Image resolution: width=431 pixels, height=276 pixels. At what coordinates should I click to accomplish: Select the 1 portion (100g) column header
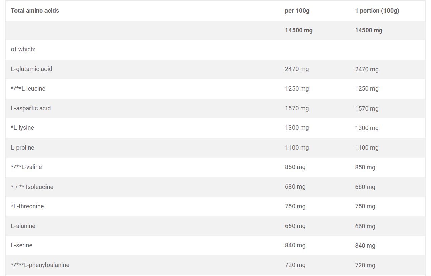click(377, 11)
